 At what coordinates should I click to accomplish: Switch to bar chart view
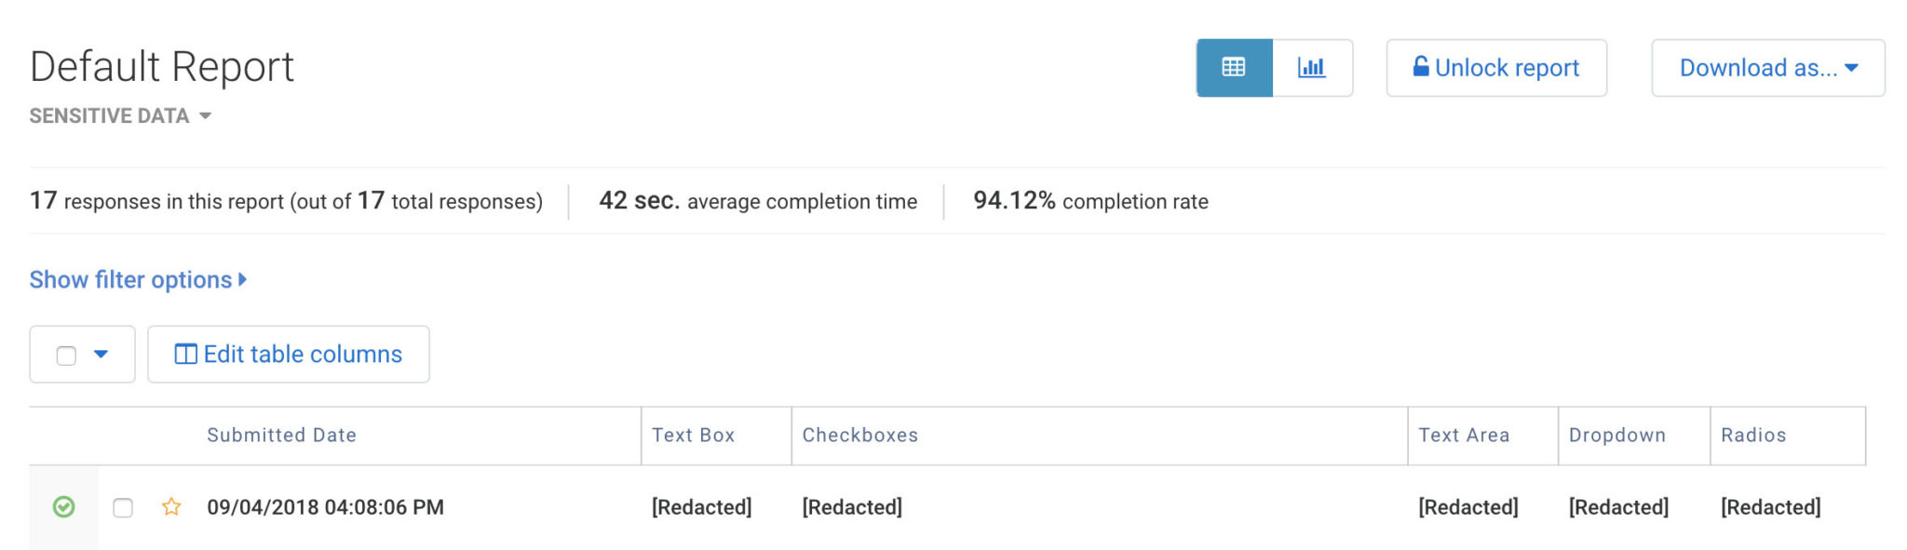click(x=1312, y=68)
